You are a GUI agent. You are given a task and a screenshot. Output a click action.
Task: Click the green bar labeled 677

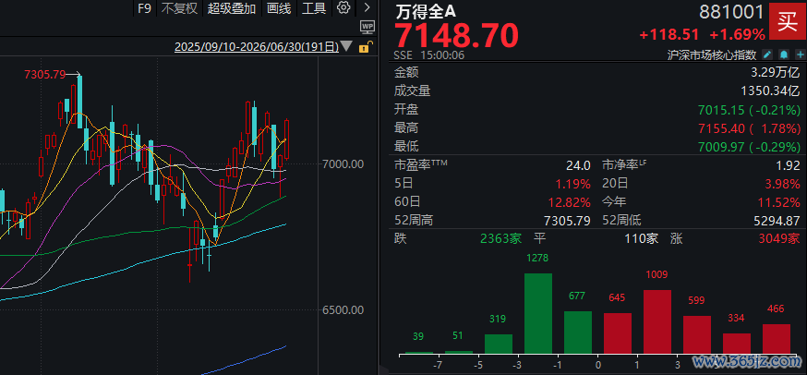click(578, 333)
